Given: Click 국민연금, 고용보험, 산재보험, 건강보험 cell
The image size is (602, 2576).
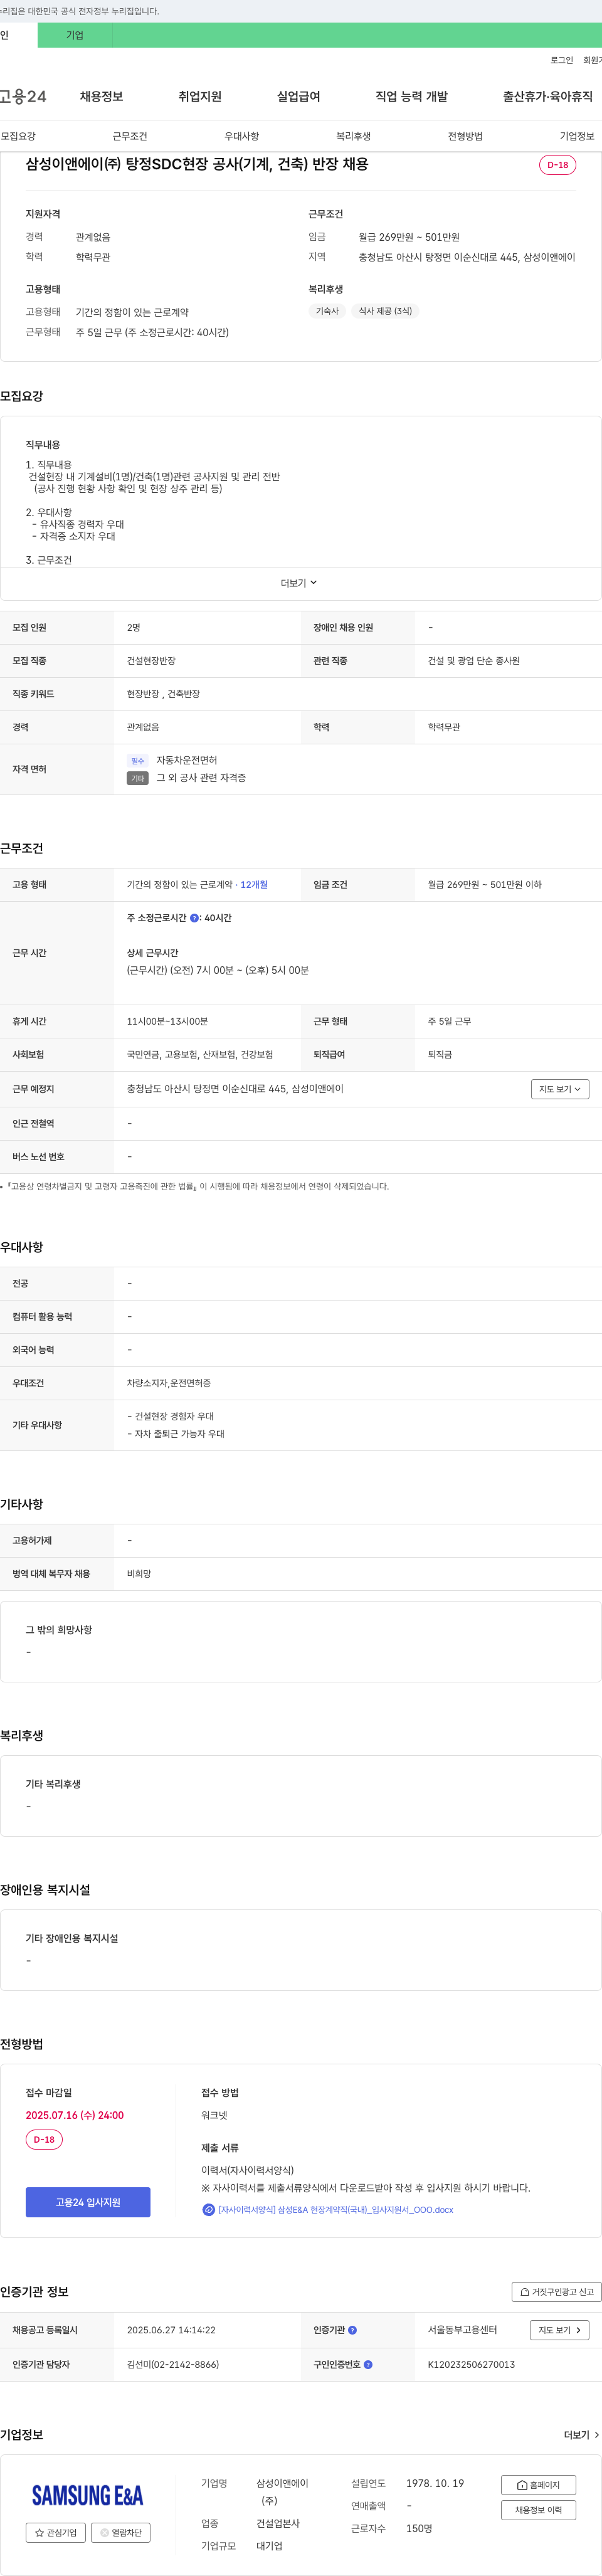Looking at the screenshot, I should point(200,1055).
